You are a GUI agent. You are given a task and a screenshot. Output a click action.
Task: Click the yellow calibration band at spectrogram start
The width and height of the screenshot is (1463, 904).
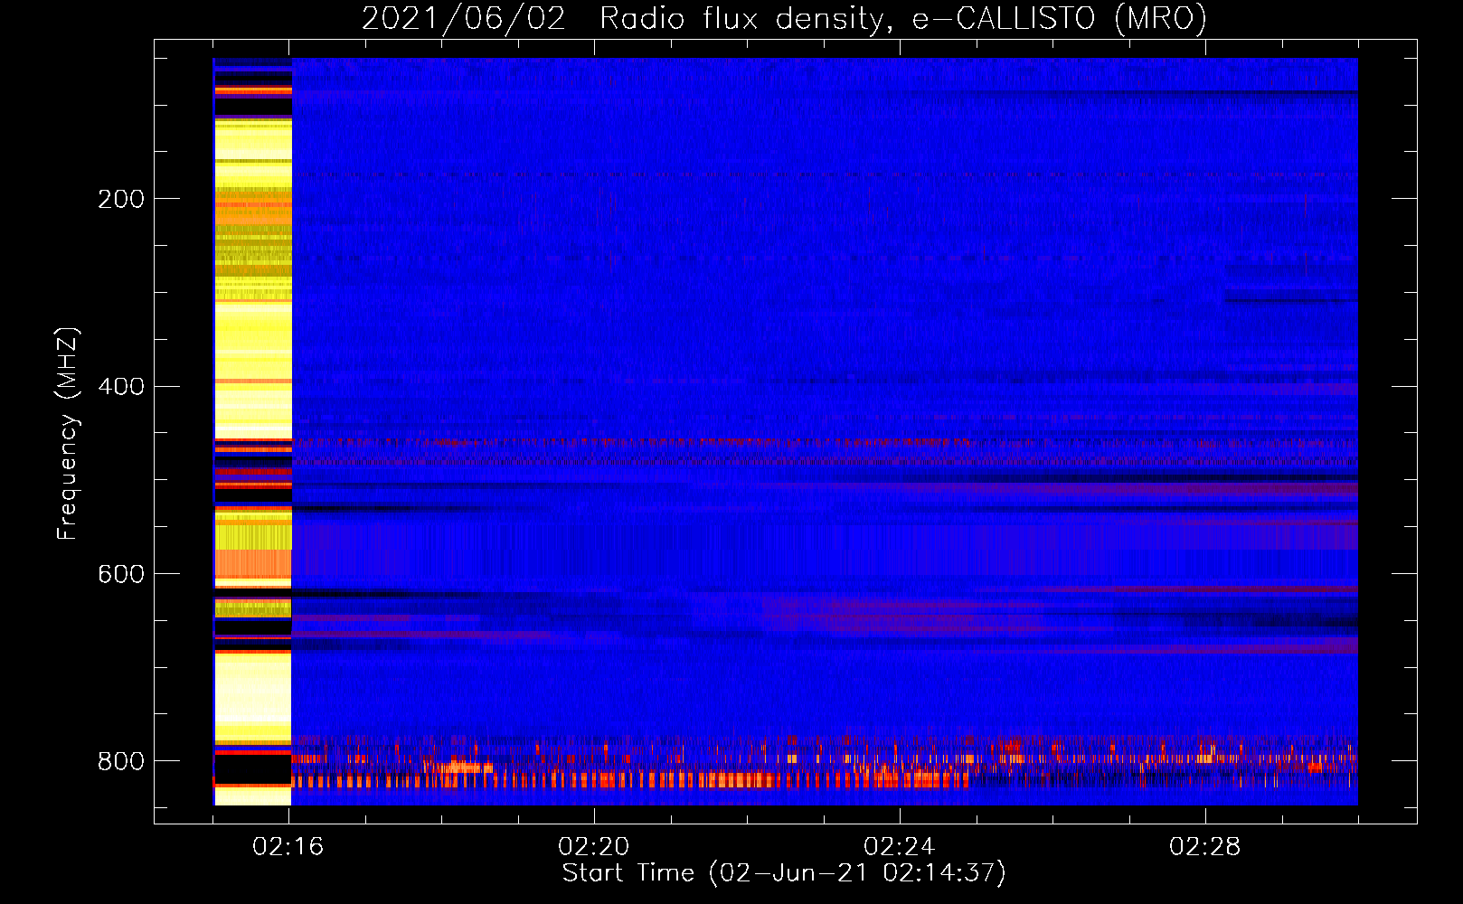point(252,431)
